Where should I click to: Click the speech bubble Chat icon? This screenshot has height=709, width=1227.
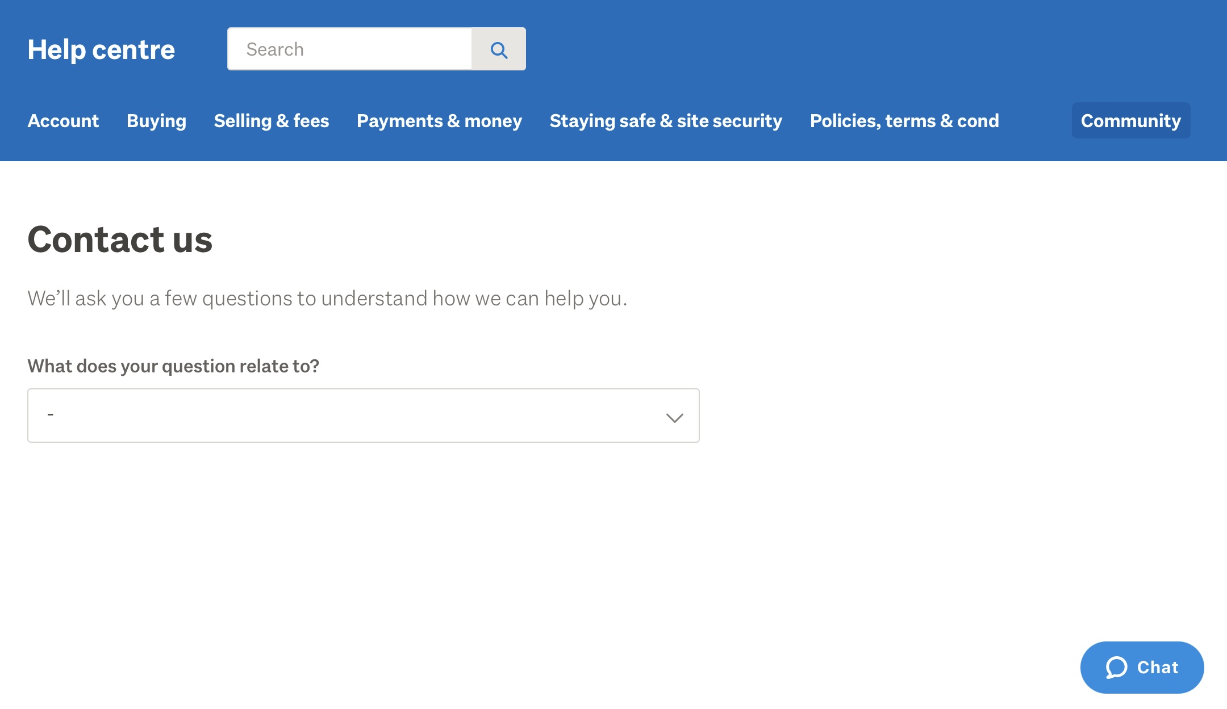click(1116, 668)
